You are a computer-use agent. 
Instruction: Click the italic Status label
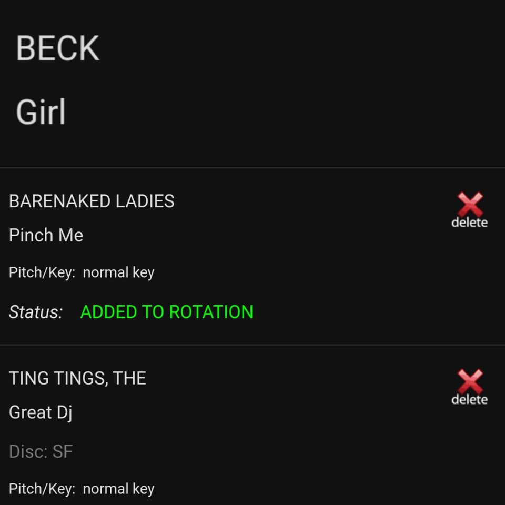pyautogui.click(x=36, y=312)
